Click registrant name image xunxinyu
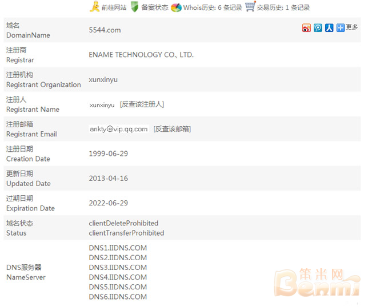Screen dimensions: 368x307 [x=102, y=105]
